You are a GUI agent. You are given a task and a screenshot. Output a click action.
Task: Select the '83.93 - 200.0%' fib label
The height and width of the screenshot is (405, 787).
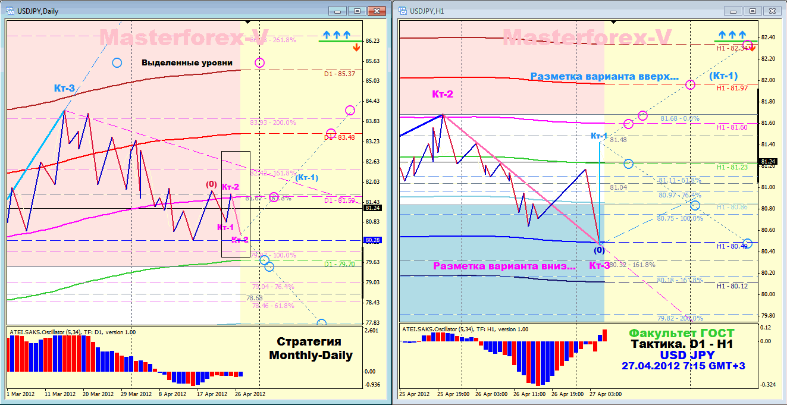click(273, 123)
